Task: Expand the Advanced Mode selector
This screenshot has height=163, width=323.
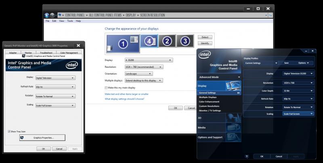Action: pos(219,77)
